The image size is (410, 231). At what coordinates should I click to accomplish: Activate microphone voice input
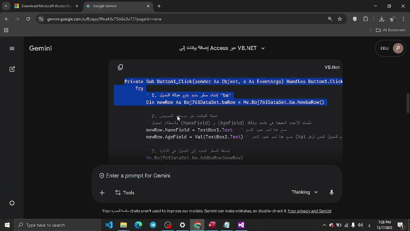(332, 192)
